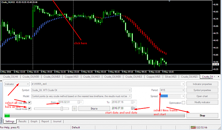Click the Indicator properties button
Viewport: 222px width, 130px height.
click(202, 84)
